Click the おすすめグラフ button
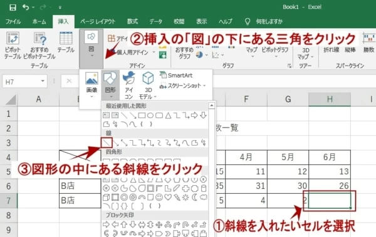Image resolution: width=376 pixels, height=237 pixels. 184,53
